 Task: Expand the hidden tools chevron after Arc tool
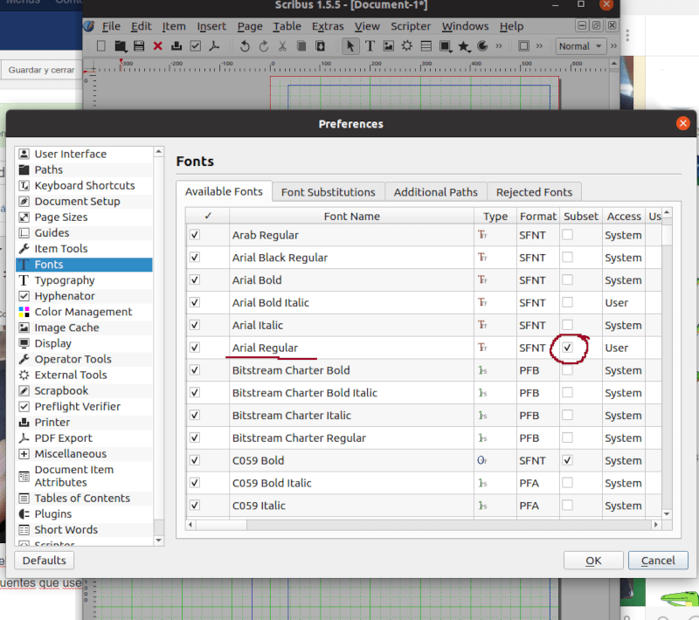click(x=498, y=46)
